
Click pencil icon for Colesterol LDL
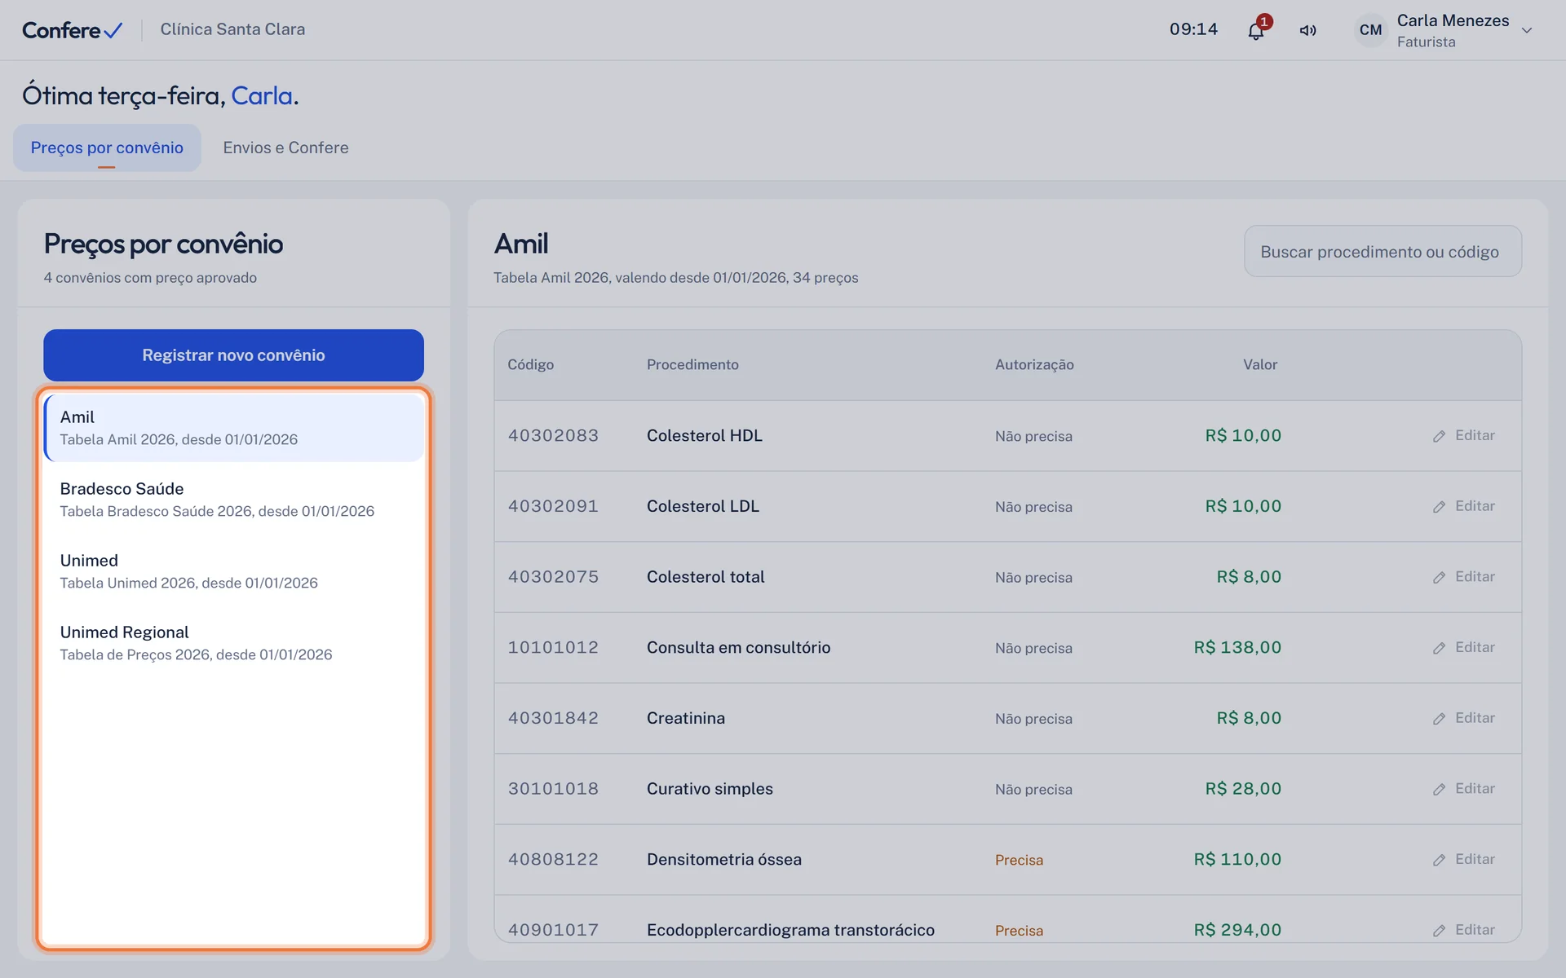tap(1439, 507)
